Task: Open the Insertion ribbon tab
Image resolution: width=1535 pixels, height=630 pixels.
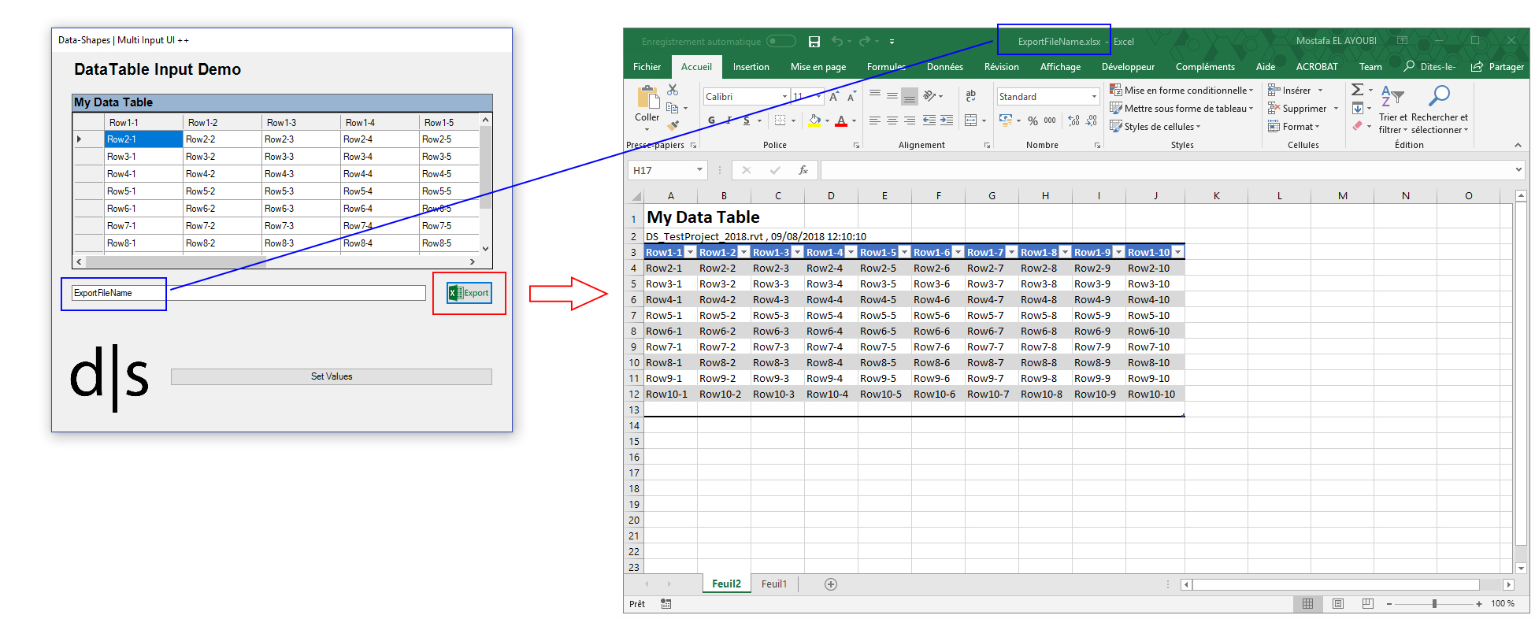Action: [751, 67]
